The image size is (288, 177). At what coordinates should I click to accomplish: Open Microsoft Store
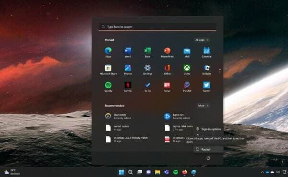108,70
